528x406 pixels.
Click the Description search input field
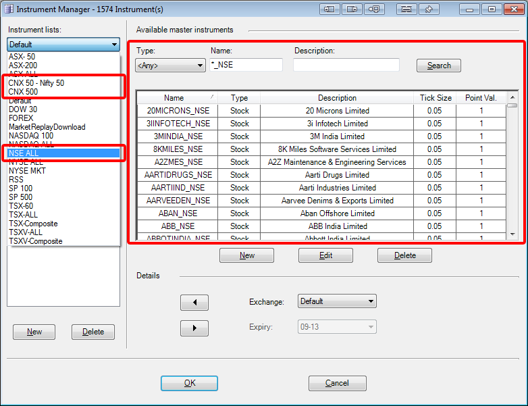pyautogui.click(x=346, y=65)
